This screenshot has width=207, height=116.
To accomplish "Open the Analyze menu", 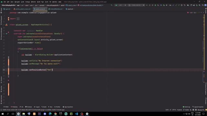I will tap(27, 2).
